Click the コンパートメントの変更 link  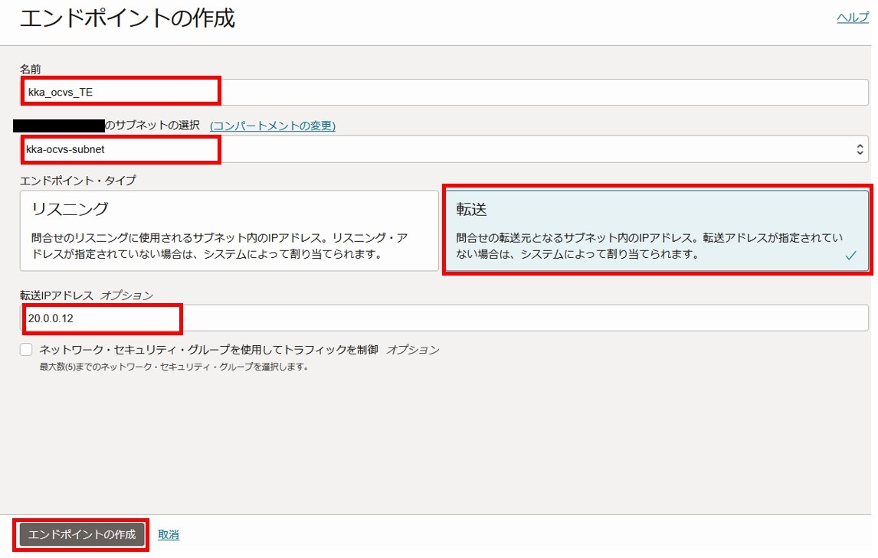[272, 126]
